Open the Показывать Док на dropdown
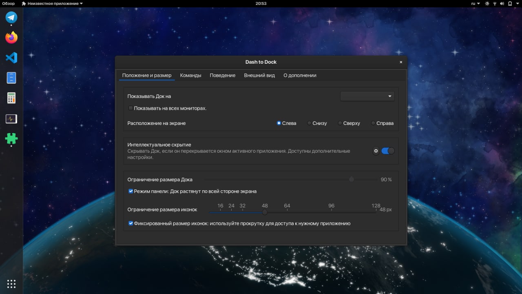522x294 pixels. pyautogui.click(x=367, y=96)
